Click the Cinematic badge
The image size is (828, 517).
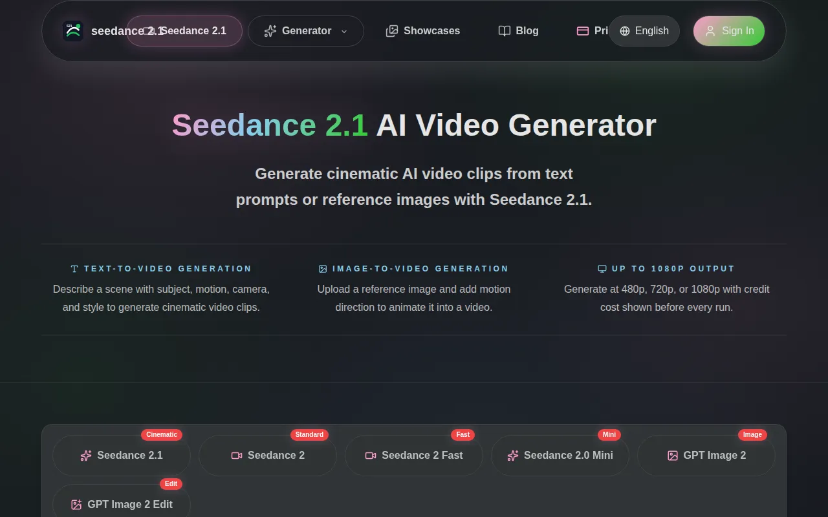[162, 435]
